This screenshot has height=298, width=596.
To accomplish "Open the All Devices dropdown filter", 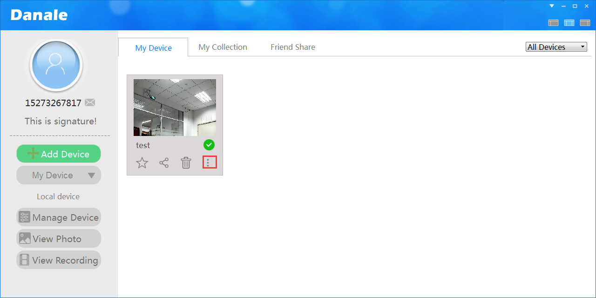I will tap(556, 47).
